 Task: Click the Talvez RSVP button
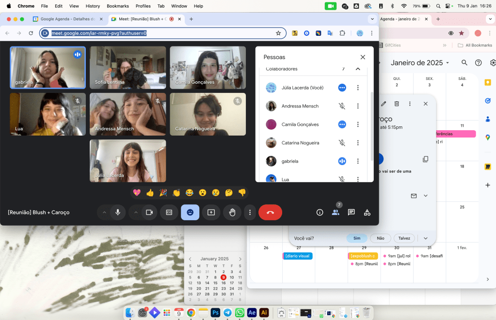tap(404, 238)
